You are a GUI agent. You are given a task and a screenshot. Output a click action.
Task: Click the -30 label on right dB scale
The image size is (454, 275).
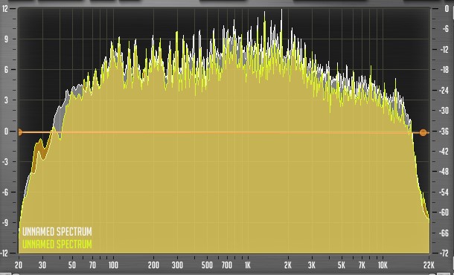444,111
